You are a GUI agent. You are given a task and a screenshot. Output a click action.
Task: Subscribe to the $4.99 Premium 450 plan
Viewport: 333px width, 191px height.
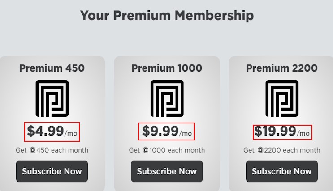point(52,171)
